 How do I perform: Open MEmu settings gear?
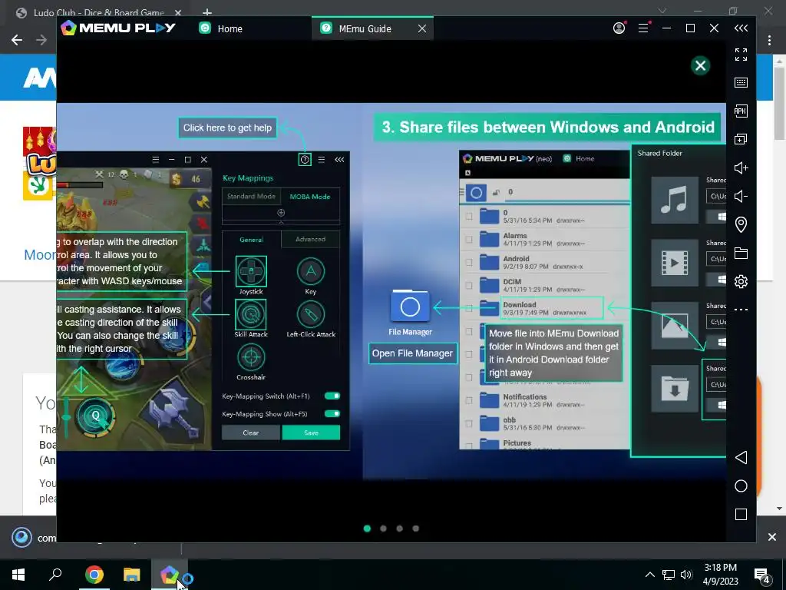pos(741,281)
